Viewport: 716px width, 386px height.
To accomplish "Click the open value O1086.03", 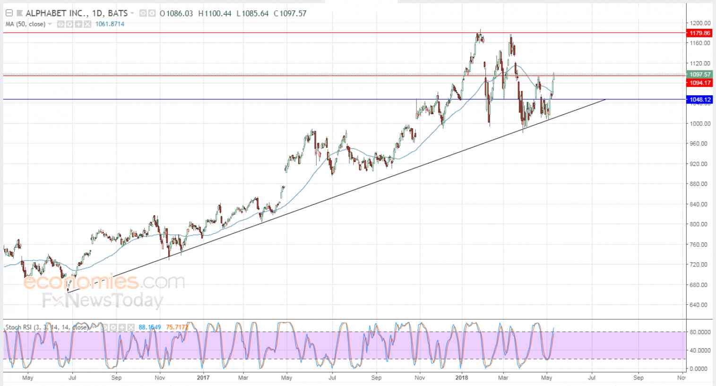I will (x=177, y=13).
